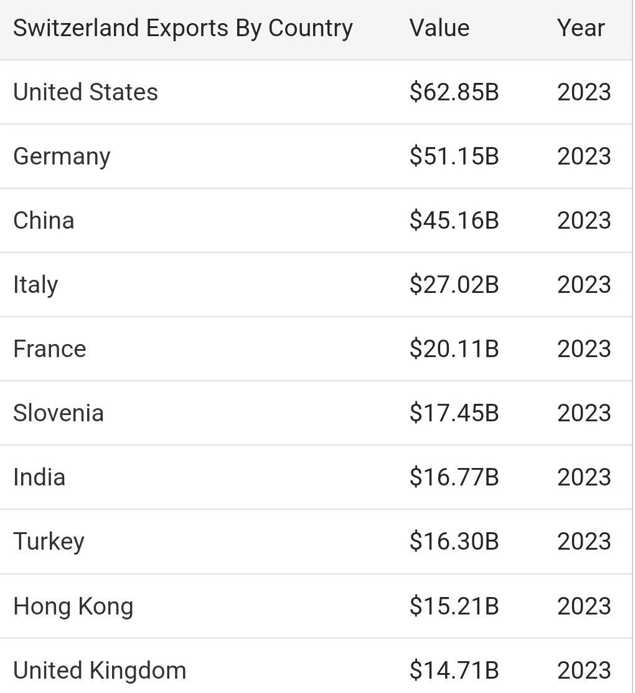Screen dimensions: 635x693
Task: Select India in the exports table
Action: pyautogui.click(x=39, y=477)
